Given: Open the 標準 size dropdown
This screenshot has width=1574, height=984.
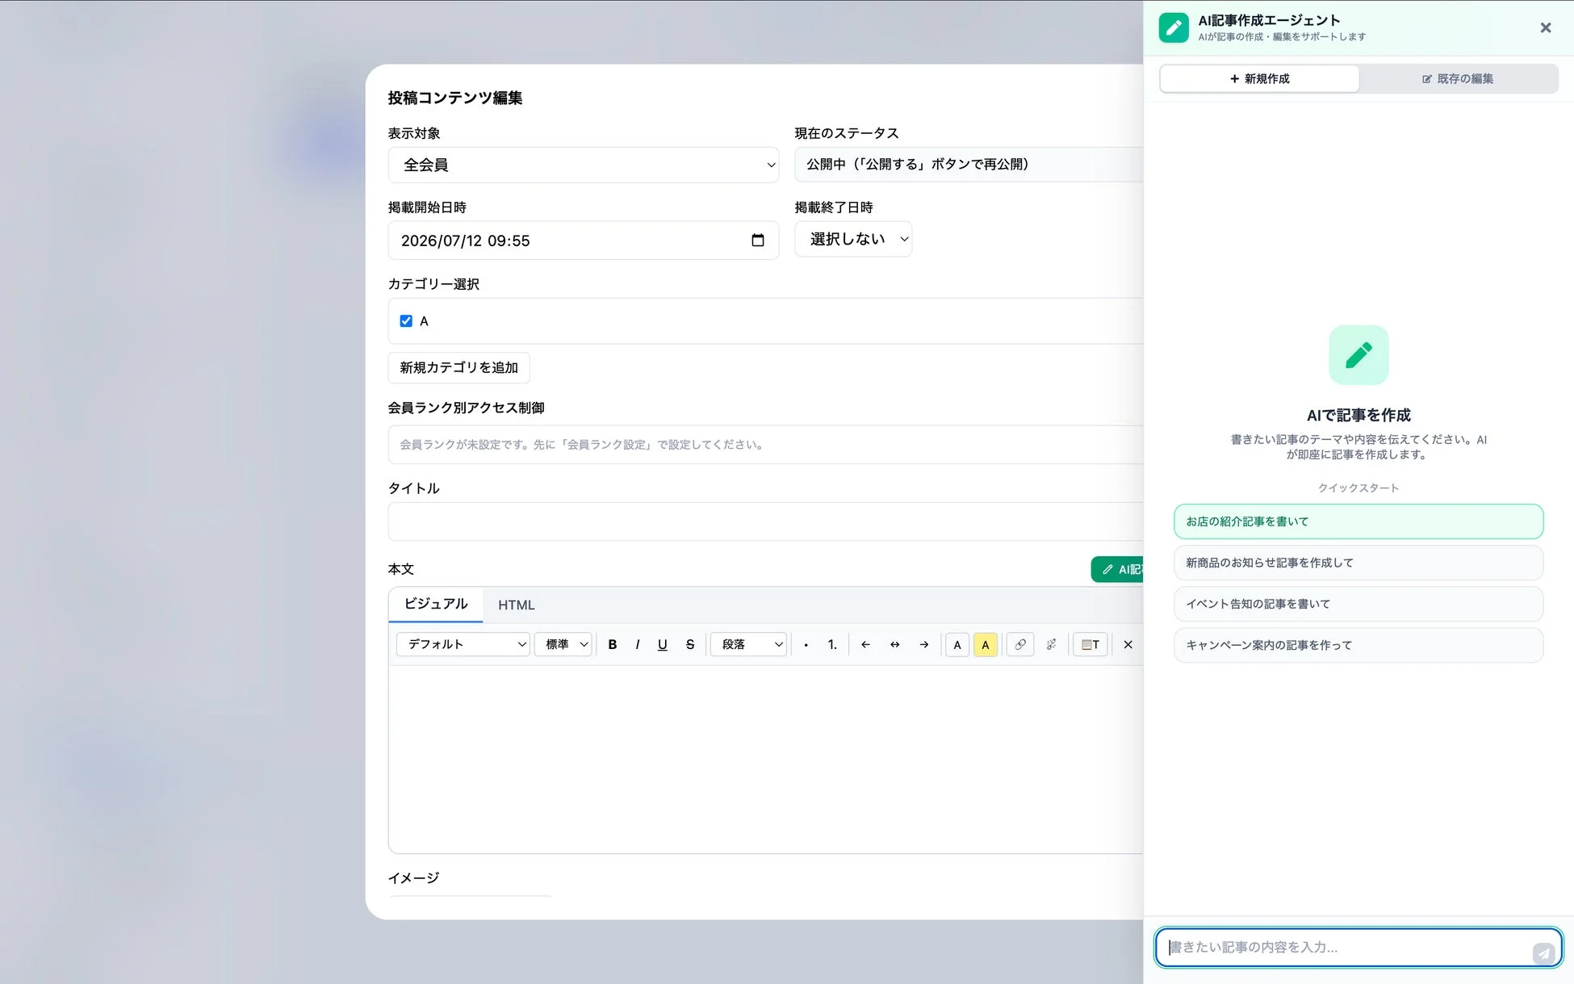Looking at the screenshot, I should (563, 644).
